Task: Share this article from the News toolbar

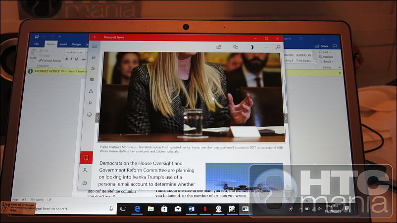Action: (219, 47)
